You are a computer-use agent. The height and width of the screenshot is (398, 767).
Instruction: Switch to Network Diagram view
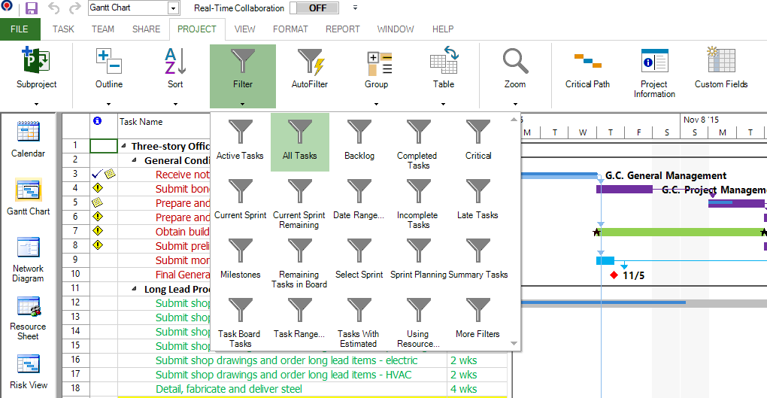pos(29,260)
